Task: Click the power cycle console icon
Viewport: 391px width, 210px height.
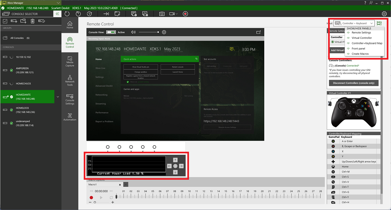Action: [78, 14]
